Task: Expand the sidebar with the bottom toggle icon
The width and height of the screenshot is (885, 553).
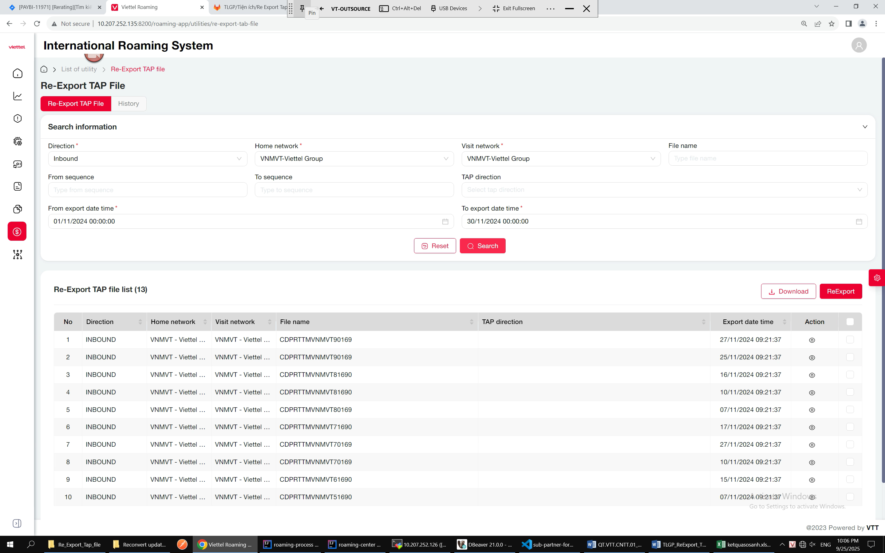Action: pos(17,523)
